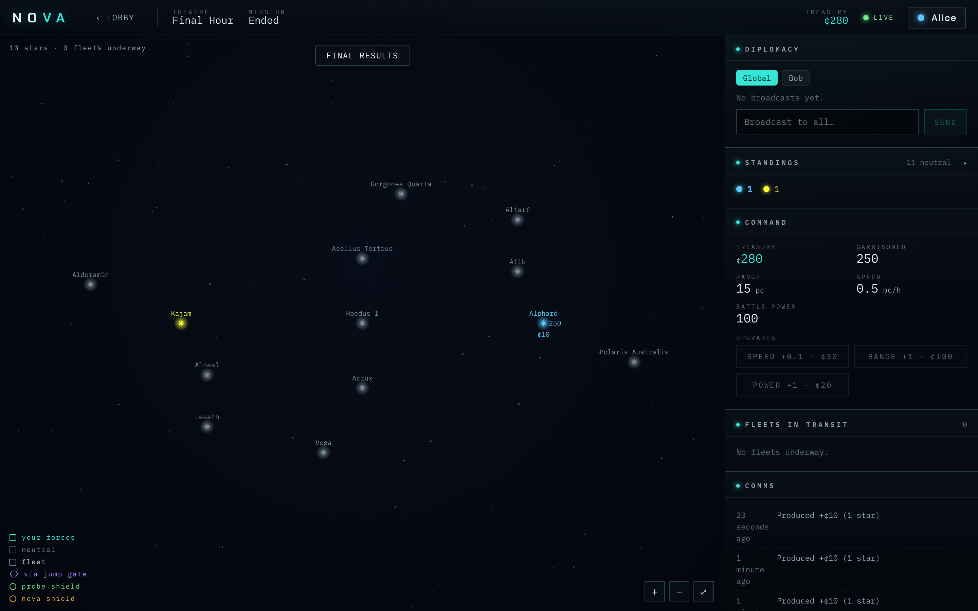This screenshot has height=611, width=978.
Task: Click the Garrisoned 250 value
Action: click(x=867, y=259)
